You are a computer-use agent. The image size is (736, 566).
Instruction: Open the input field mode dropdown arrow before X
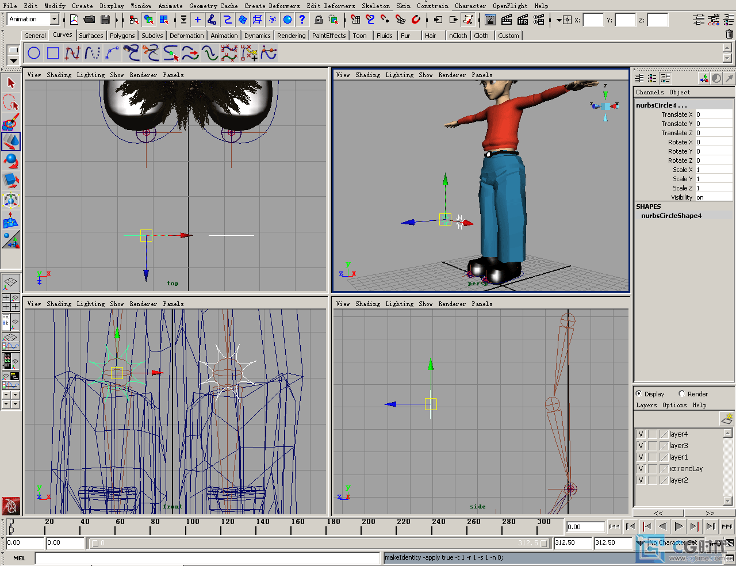(559, 20)
